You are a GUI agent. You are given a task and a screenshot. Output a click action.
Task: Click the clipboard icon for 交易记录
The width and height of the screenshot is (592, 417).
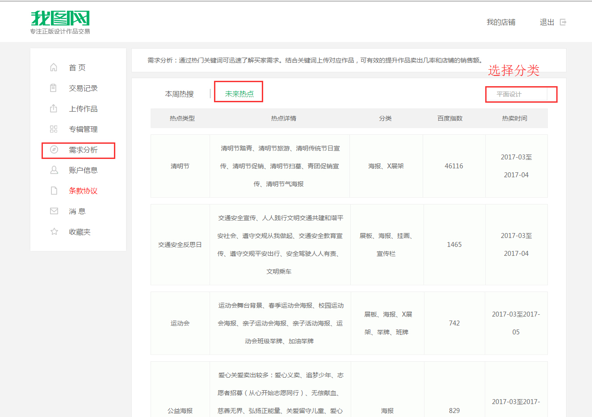point(54,88)
